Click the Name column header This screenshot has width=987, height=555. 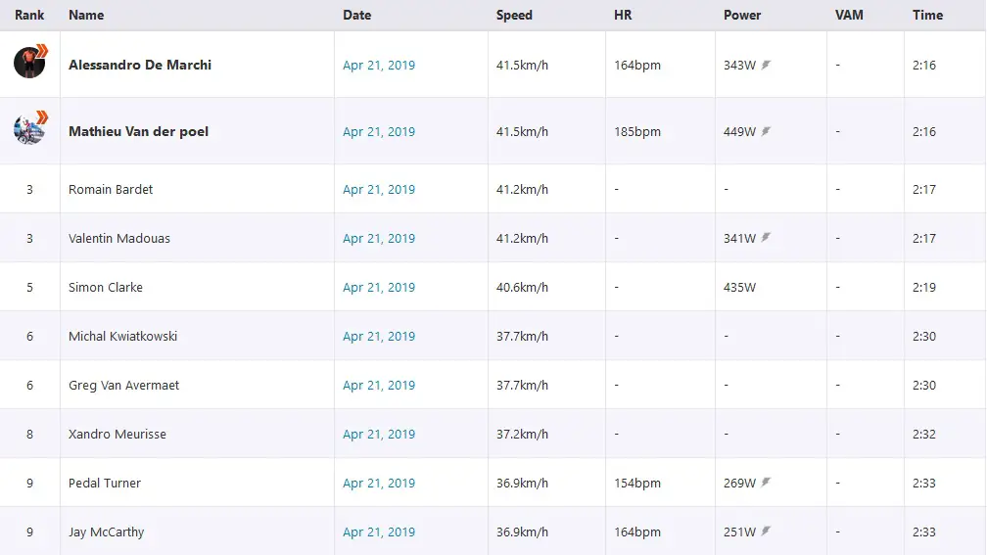click(86, 15)
